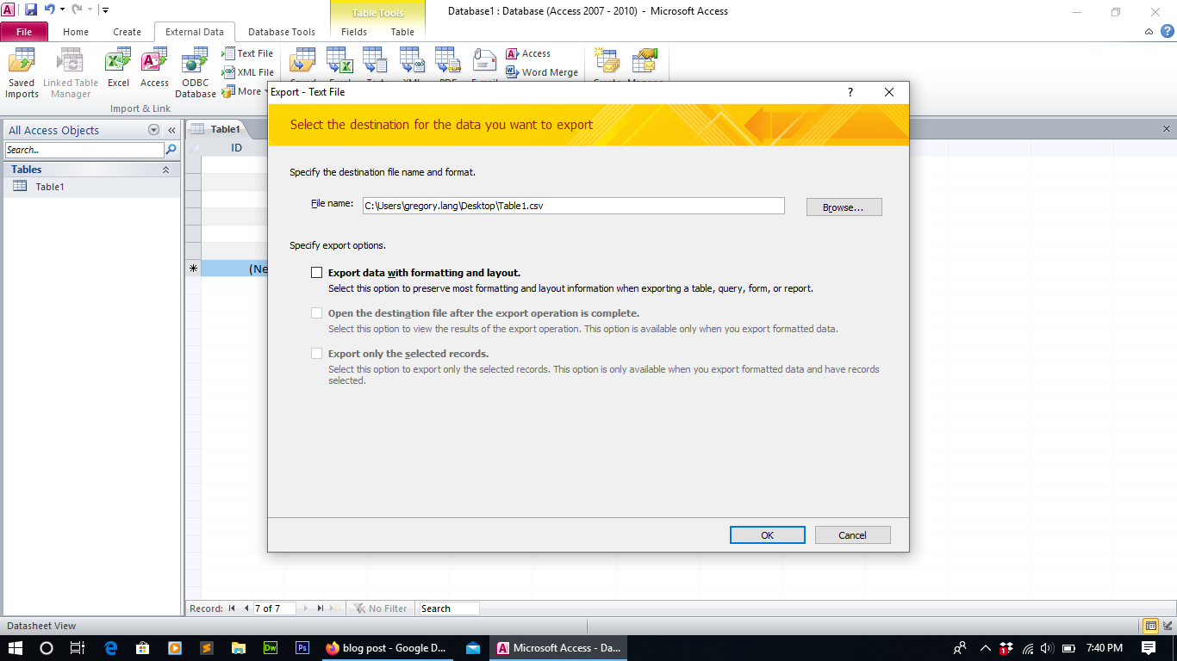Viewport: 1177px width, 661px height.
Task: Open Saved Imports in the ribbon
Action: [22, 73]
